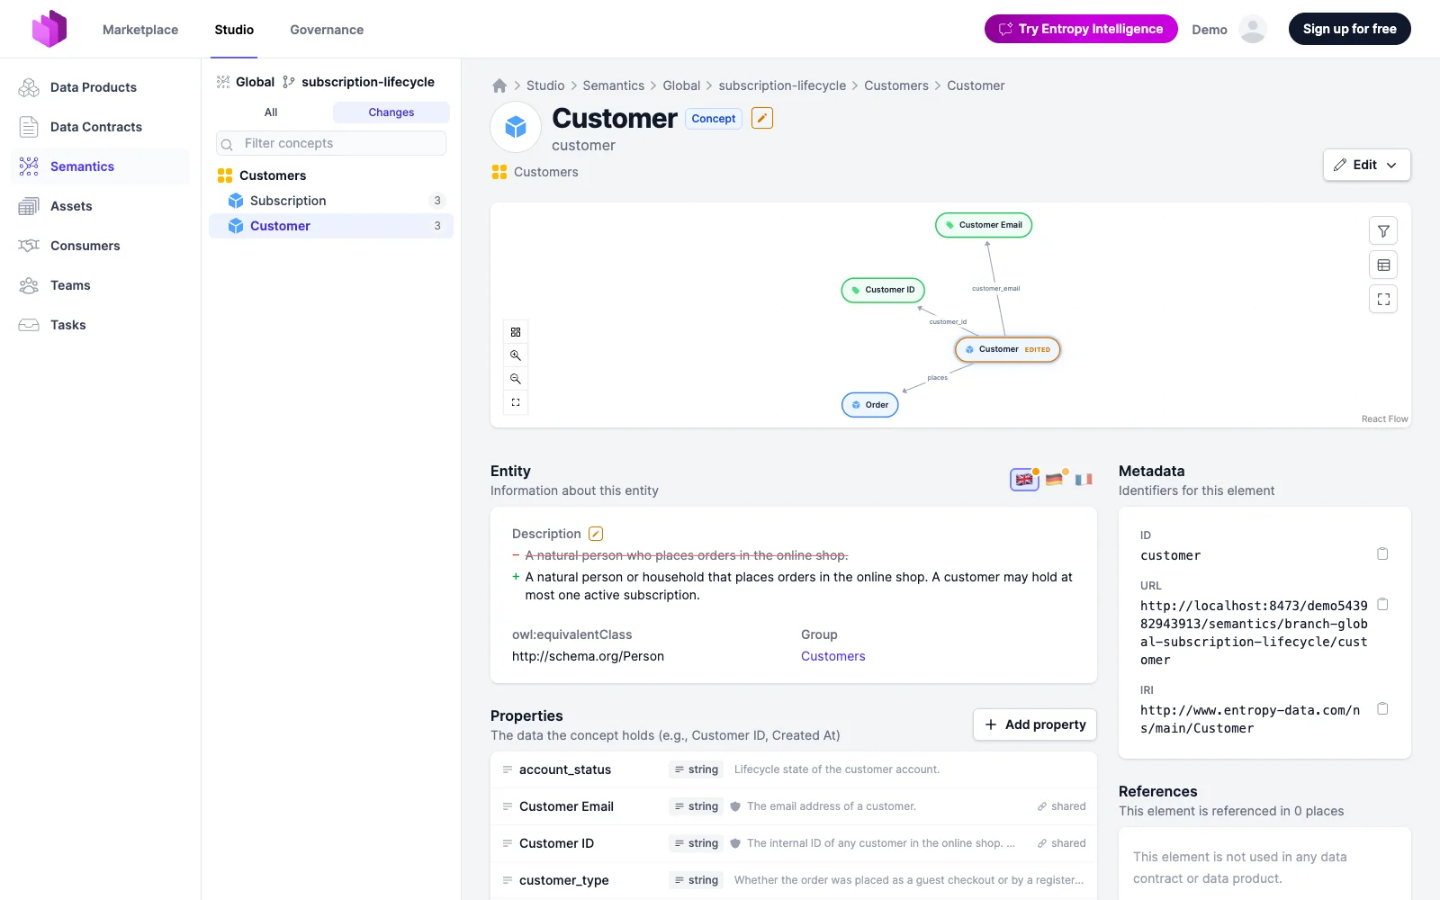Select the branch icon next to subscription-lifecycle
Screen dimensions: 1440x900
pos(289,82)
